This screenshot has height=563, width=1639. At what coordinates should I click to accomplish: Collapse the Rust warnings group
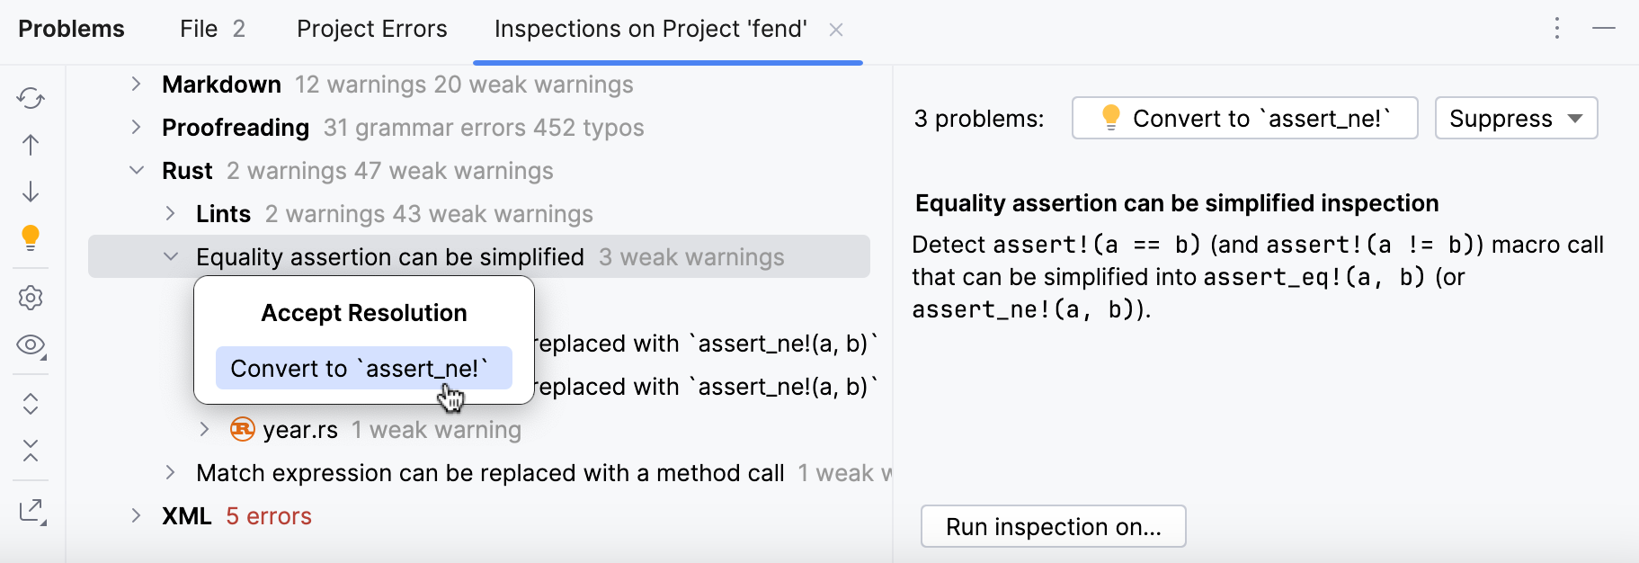[137, 170]
